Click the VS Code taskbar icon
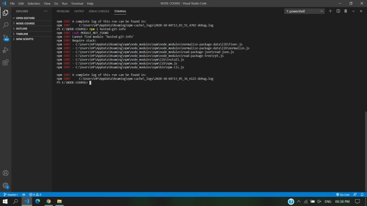This screenshot has height=206, width=367. pyautogui.click(x=27, y=201)
